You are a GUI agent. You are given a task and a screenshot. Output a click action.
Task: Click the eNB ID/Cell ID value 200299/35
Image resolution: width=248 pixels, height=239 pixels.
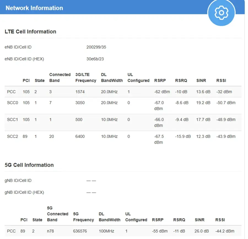coord(96,47)
